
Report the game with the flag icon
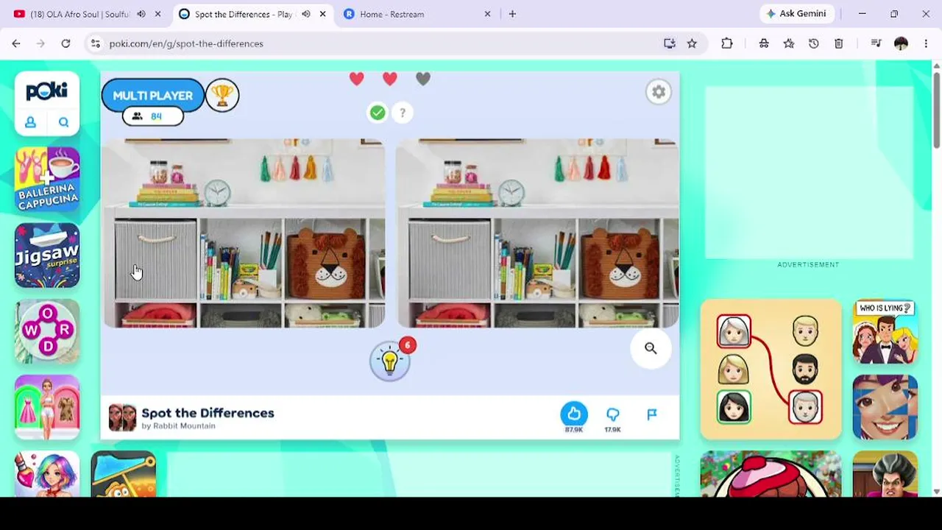tap(652, 414)
